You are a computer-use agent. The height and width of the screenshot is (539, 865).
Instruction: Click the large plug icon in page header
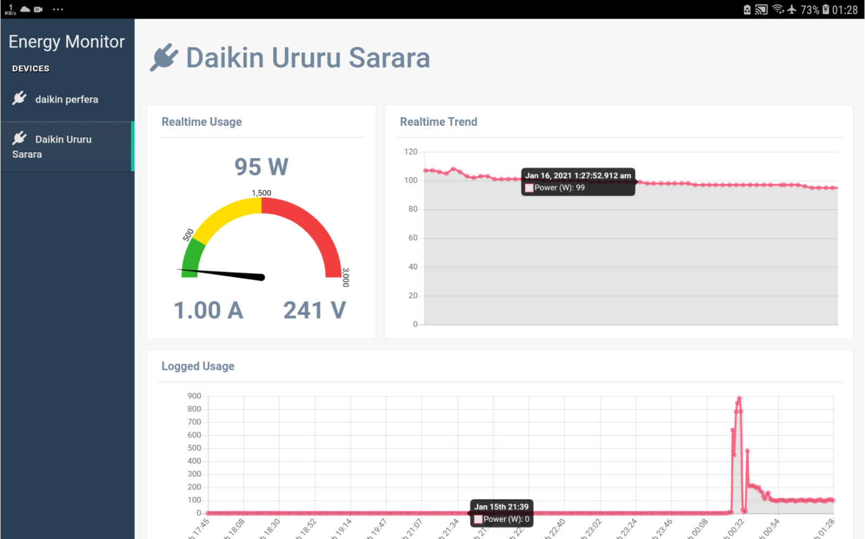[x=164, y=57]
